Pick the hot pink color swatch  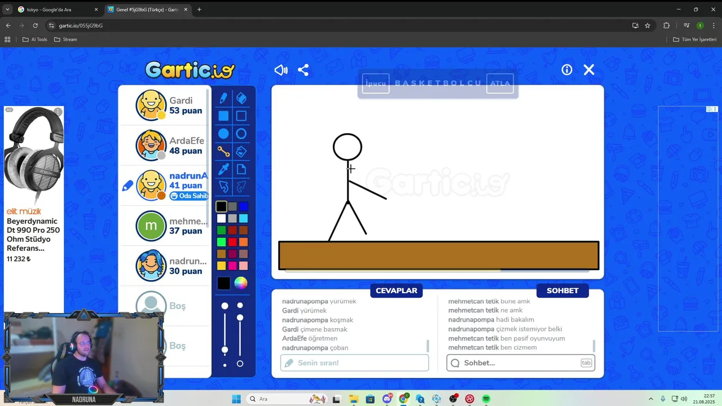(x=232, y=266)
